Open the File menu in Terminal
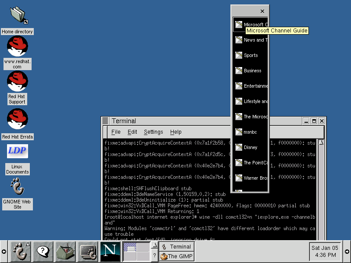The image size is (351, 263). point(116,132)
